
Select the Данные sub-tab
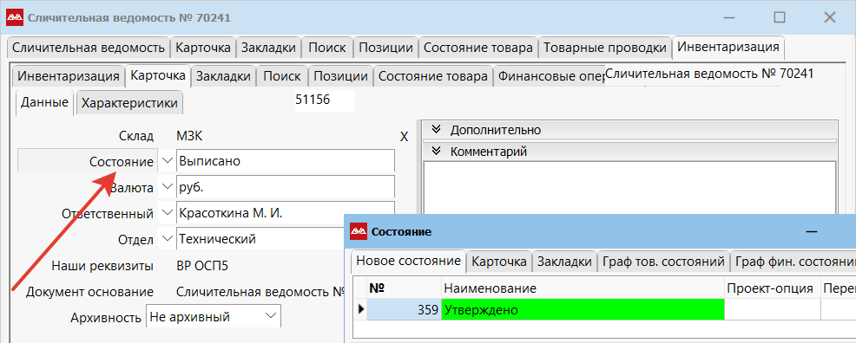coord(44,102)
